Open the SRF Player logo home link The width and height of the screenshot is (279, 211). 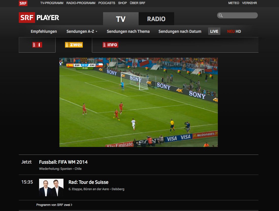point(39,18)
